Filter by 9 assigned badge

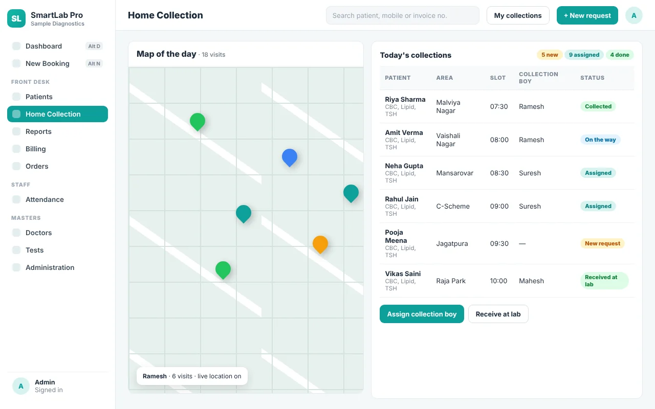click(x=584, y=55)
